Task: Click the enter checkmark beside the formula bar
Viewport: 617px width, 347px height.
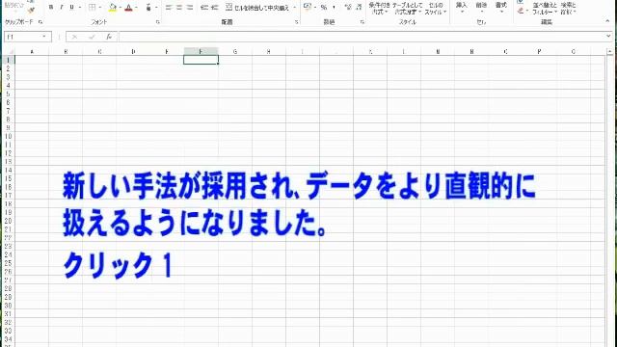Action: [x=92, y=37]
